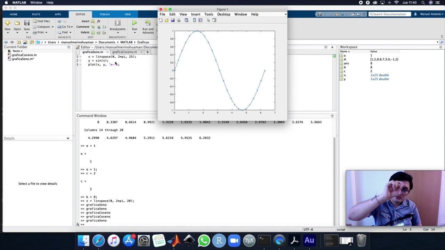The image size is (445, 250).
Task: Click the Figure 1 edit plot arrow icon
Action: pos(209,20)
